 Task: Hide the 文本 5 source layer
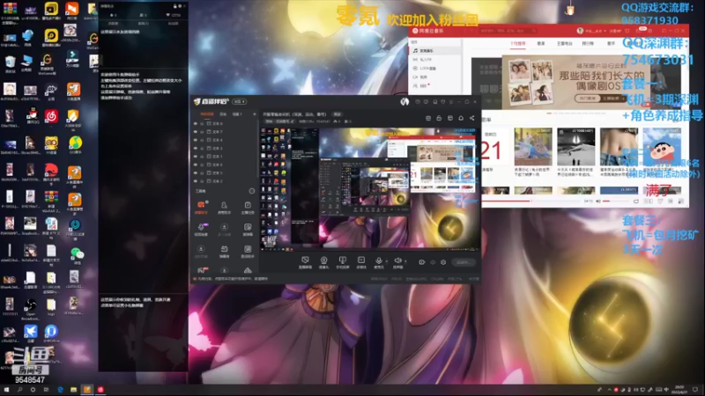pyautogui.click(x=196, y=172)
